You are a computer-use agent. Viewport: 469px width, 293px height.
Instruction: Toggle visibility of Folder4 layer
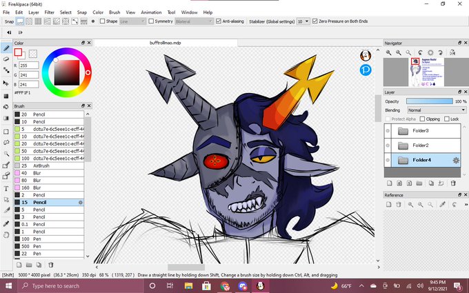point(388,160)
